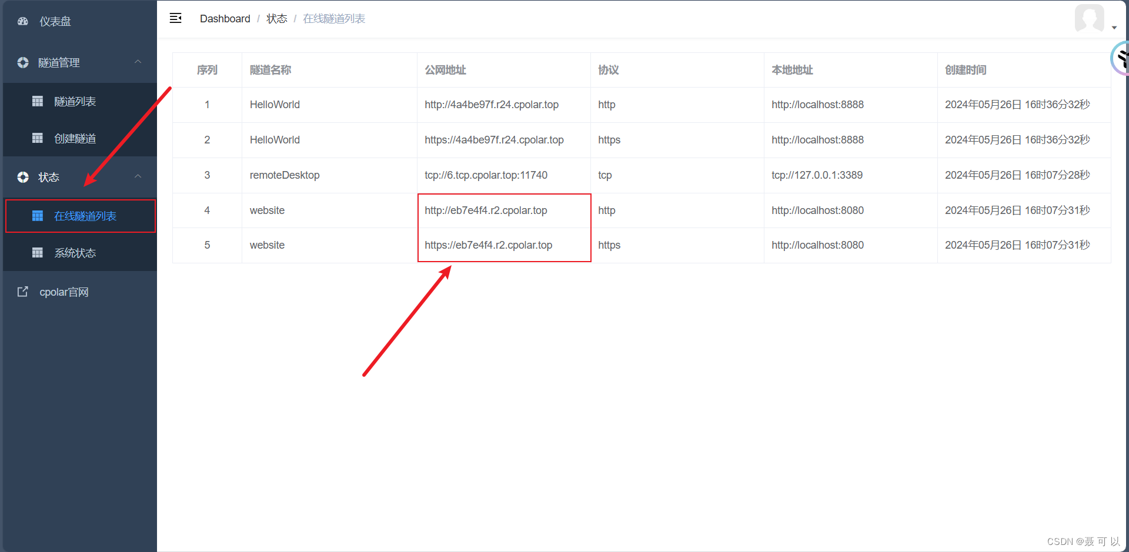
Task: Click public address http://4a4be97f.r24.cpolar.top
Action: (x=492, y=105)
